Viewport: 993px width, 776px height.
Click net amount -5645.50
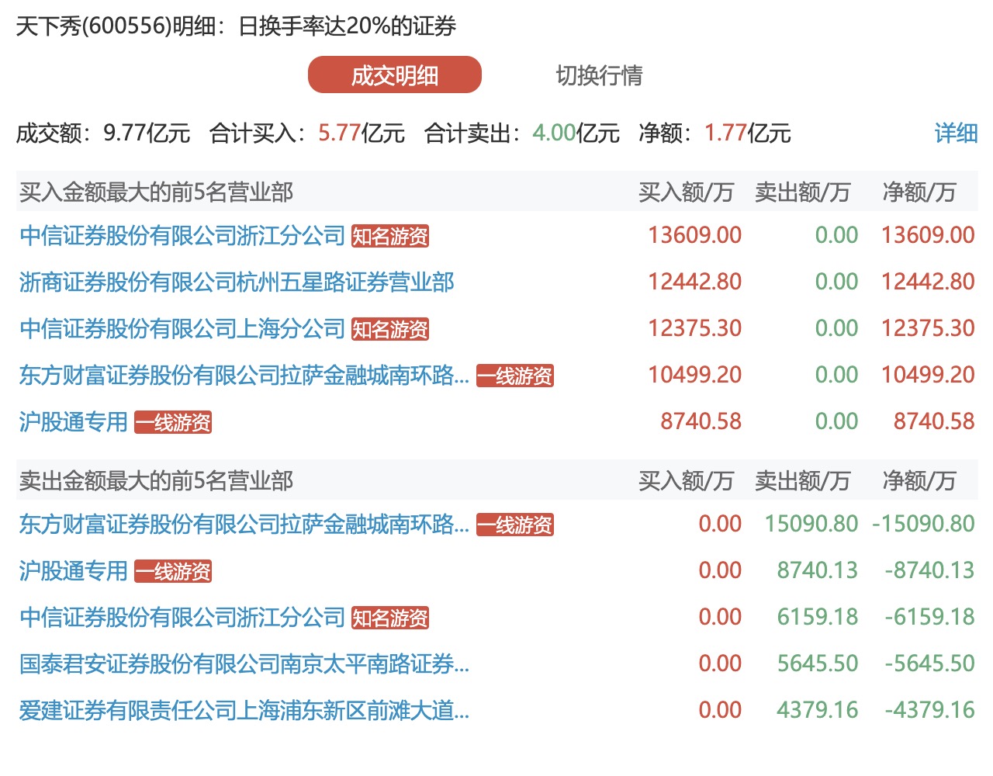coord(929,663)
